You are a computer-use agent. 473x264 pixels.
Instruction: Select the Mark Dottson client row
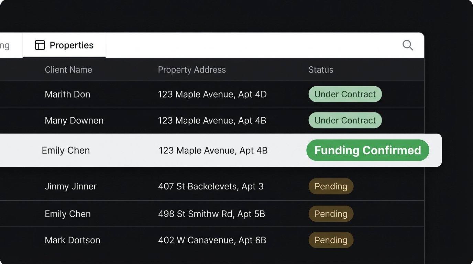coord(72,240)
